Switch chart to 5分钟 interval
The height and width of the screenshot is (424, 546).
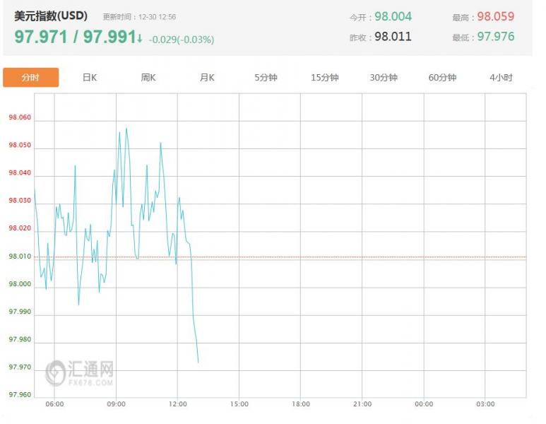[x=266, y=78]
